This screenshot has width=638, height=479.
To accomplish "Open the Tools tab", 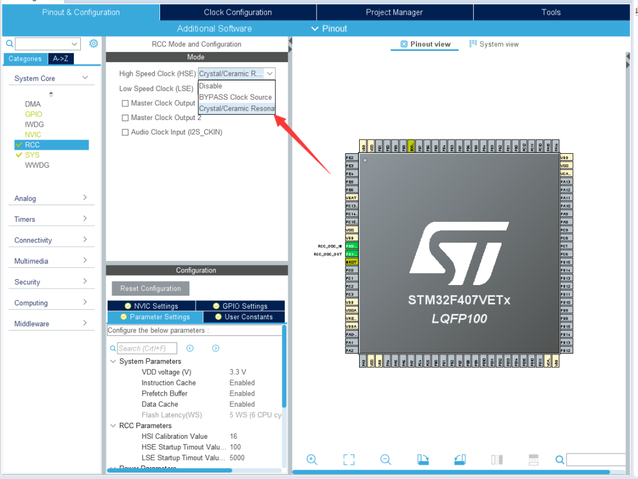I will coord(551,12).
